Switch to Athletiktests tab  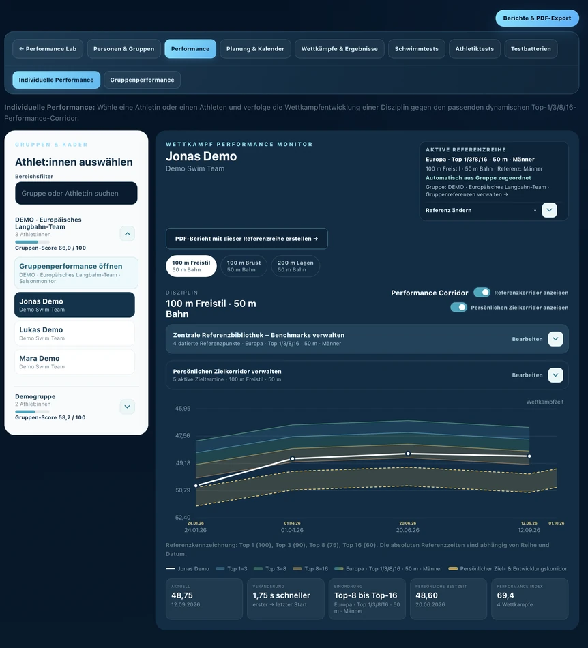pyautogui.click(x=474, y=48)
